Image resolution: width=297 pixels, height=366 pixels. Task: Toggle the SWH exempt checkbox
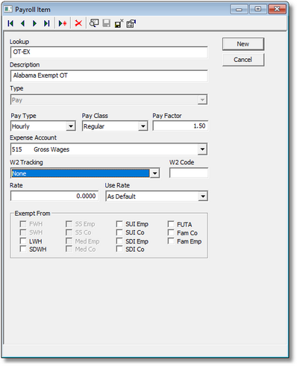point(23,232)
